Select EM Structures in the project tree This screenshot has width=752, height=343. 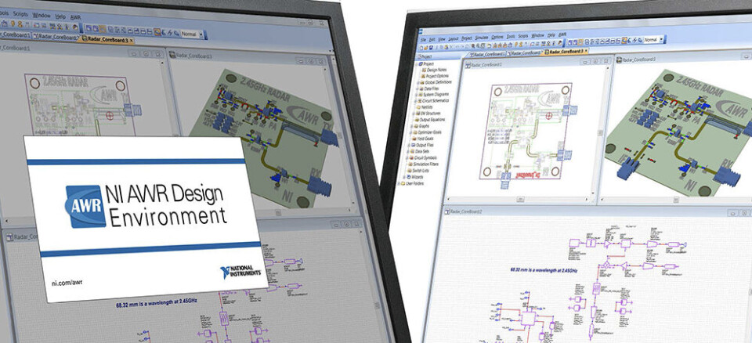coord(427,114)
